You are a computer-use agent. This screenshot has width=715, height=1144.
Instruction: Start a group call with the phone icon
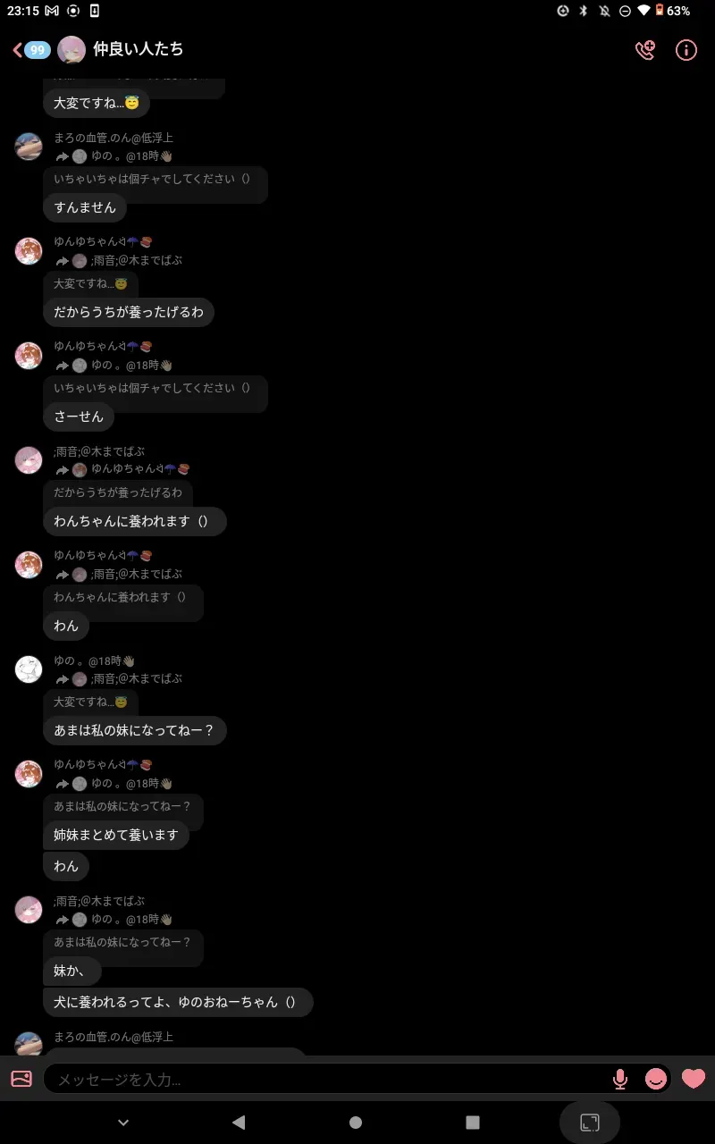[644, 50]
